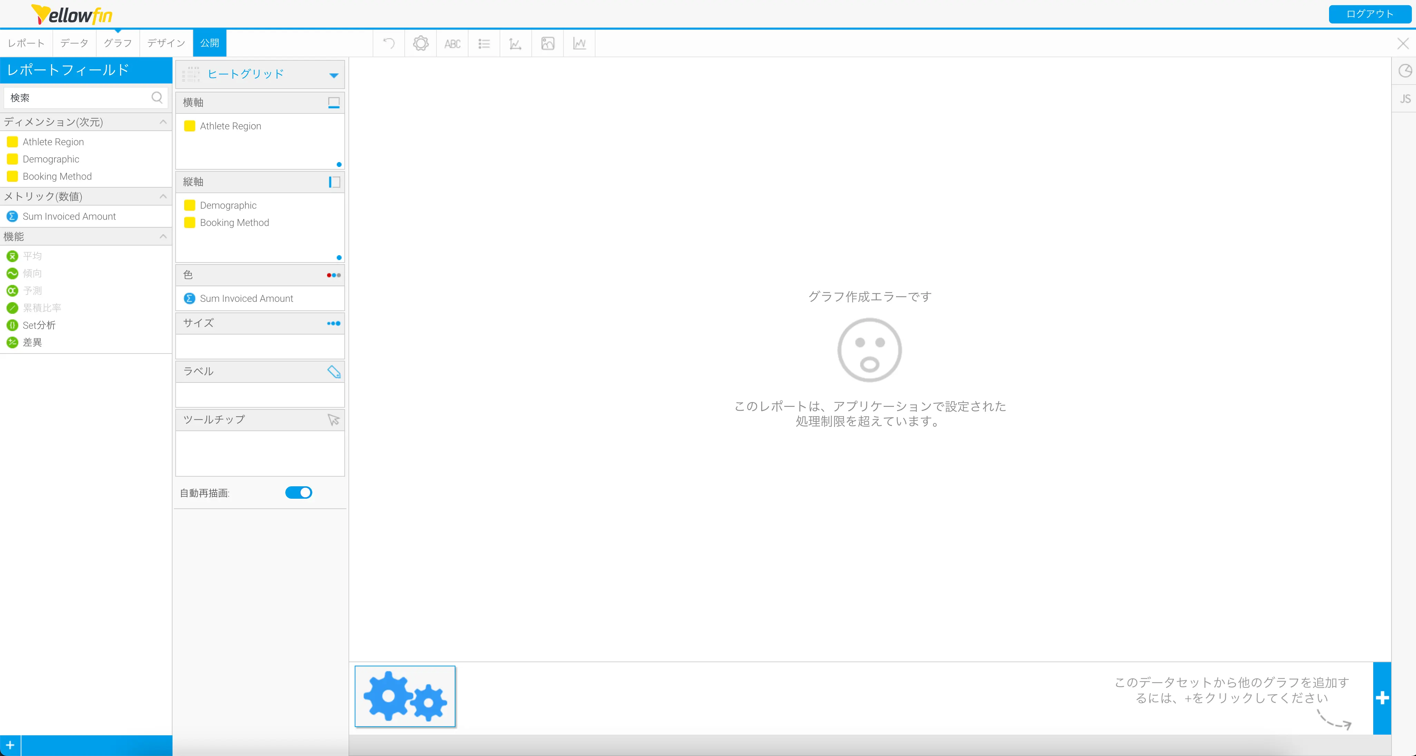Open the legend list settings icon

click(484, 43)
